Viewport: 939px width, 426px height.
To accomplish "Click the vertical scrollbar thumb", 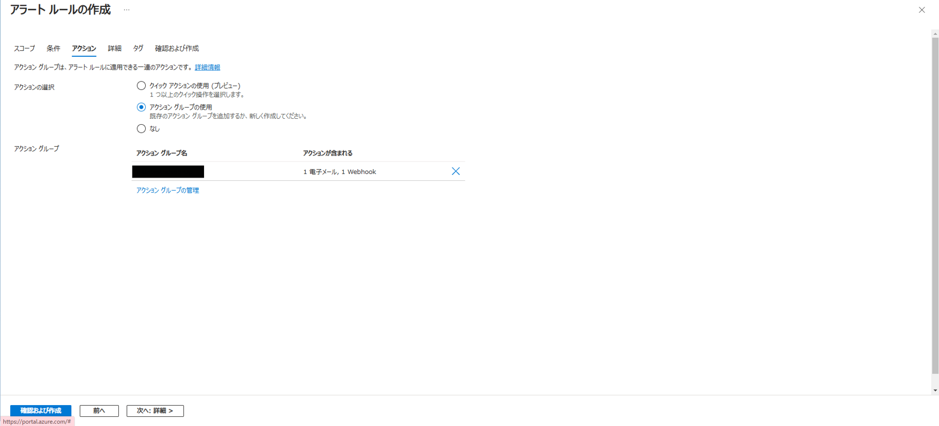I will 935,206.
